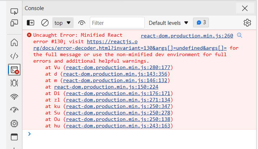258x149 pixels.
Task: Open the 3 issues button
Action: pyautogui.click(x=201, y=22)
